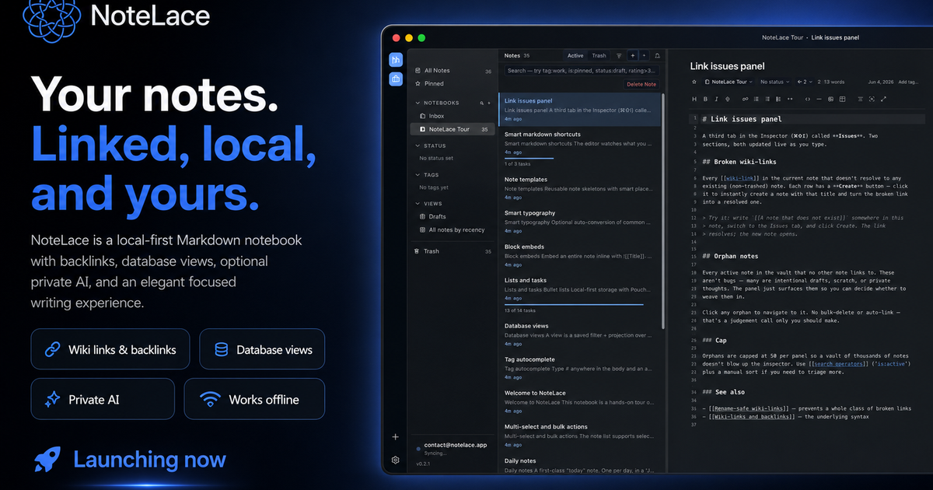Insert a bullet list from toolbar
933x490 pixels.
point(757,99)
